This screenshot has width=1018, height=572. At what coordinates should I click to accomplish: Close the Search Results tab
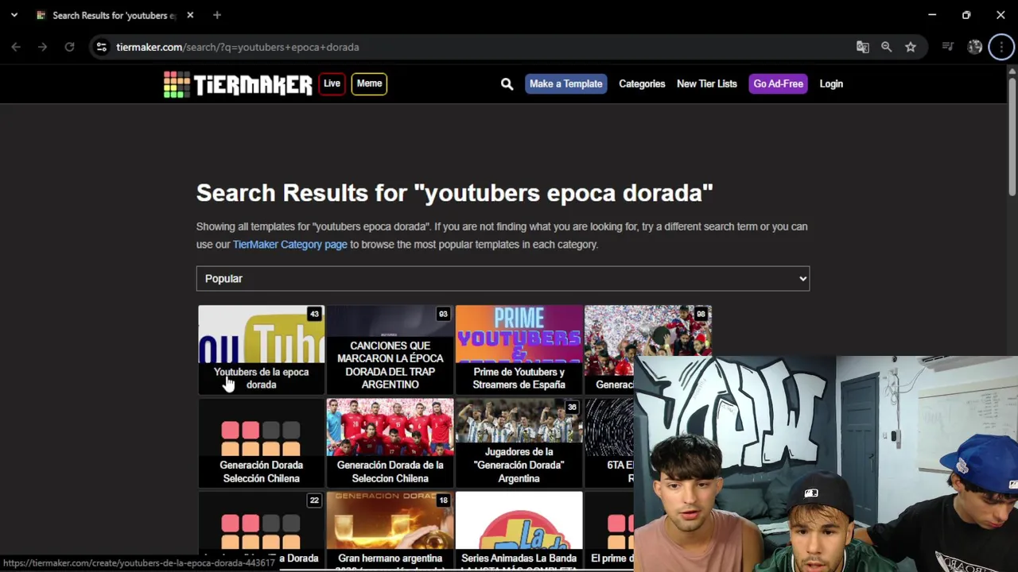(x=190, y=15)
